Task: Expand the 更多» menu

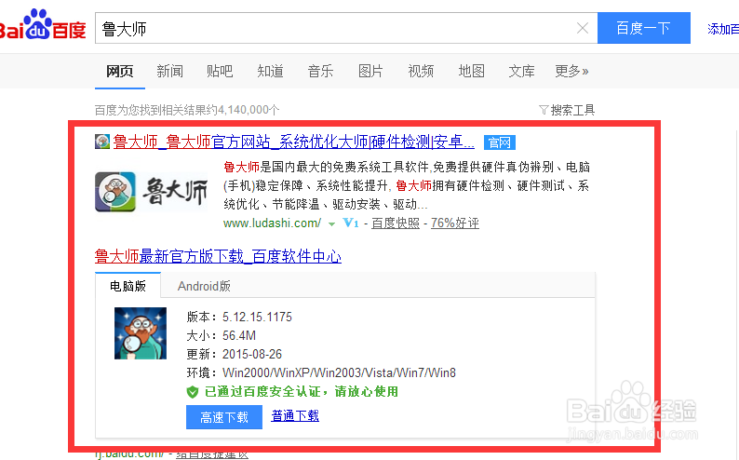Action: 571,71
